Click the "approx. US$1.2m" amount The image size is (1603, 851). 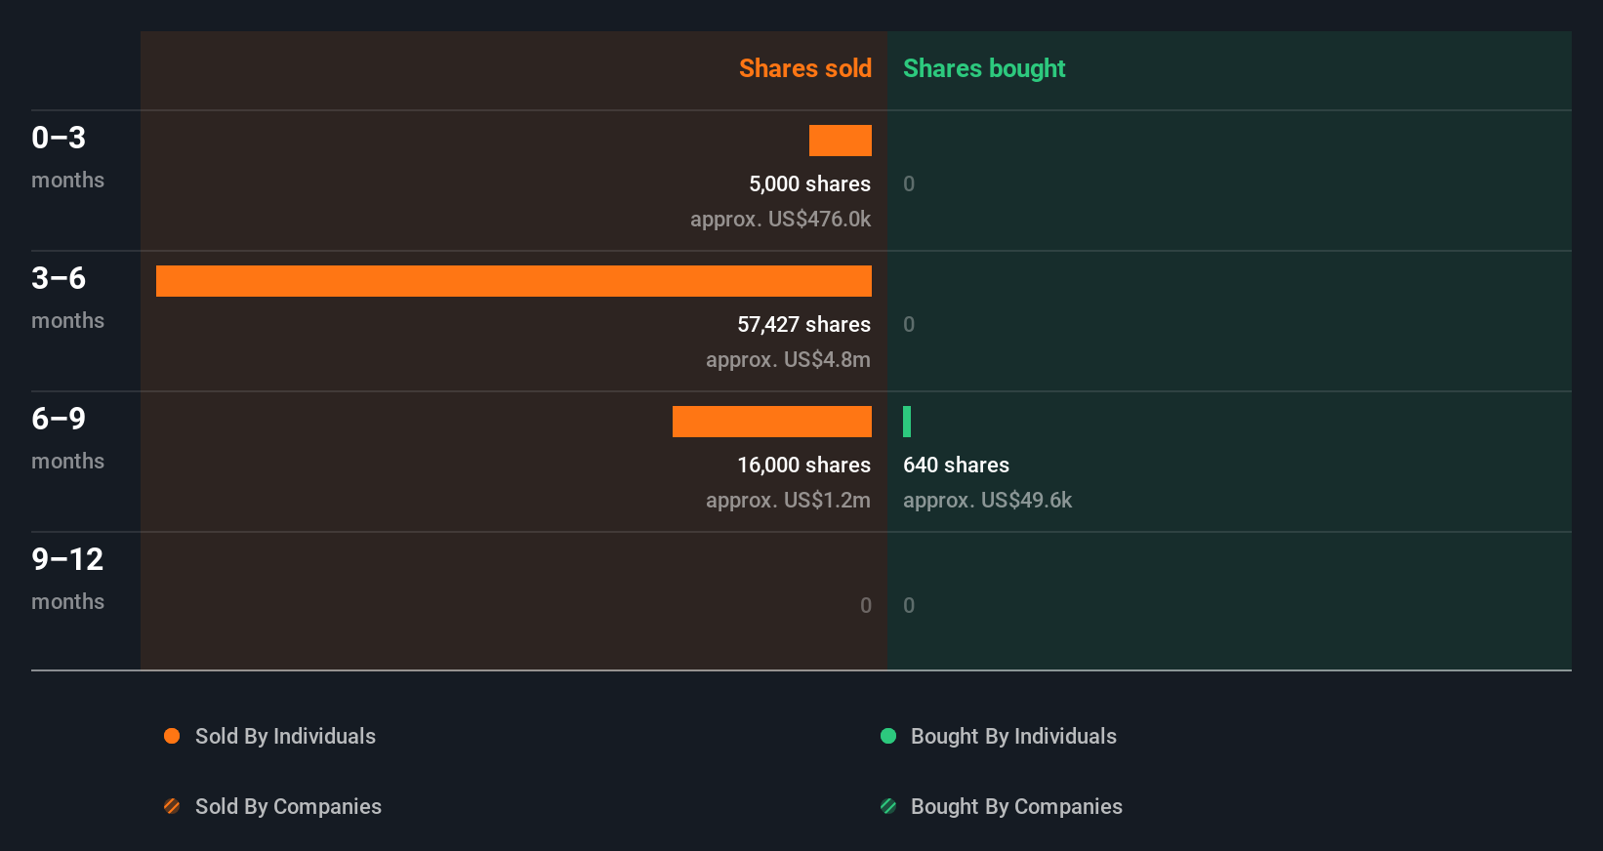tap(789, 500)
